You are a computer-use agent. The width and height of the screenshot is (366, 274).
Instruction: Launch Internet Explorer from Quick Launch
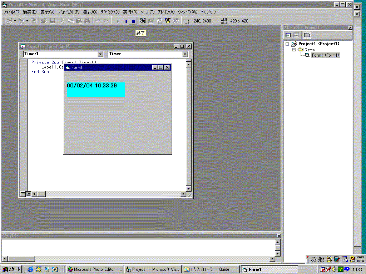30,269
